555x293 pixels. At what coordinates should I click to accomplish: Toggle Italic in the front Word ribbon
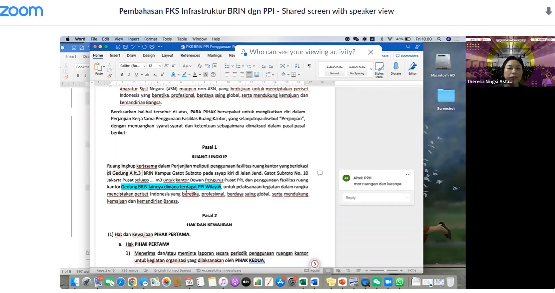point(129,74)
